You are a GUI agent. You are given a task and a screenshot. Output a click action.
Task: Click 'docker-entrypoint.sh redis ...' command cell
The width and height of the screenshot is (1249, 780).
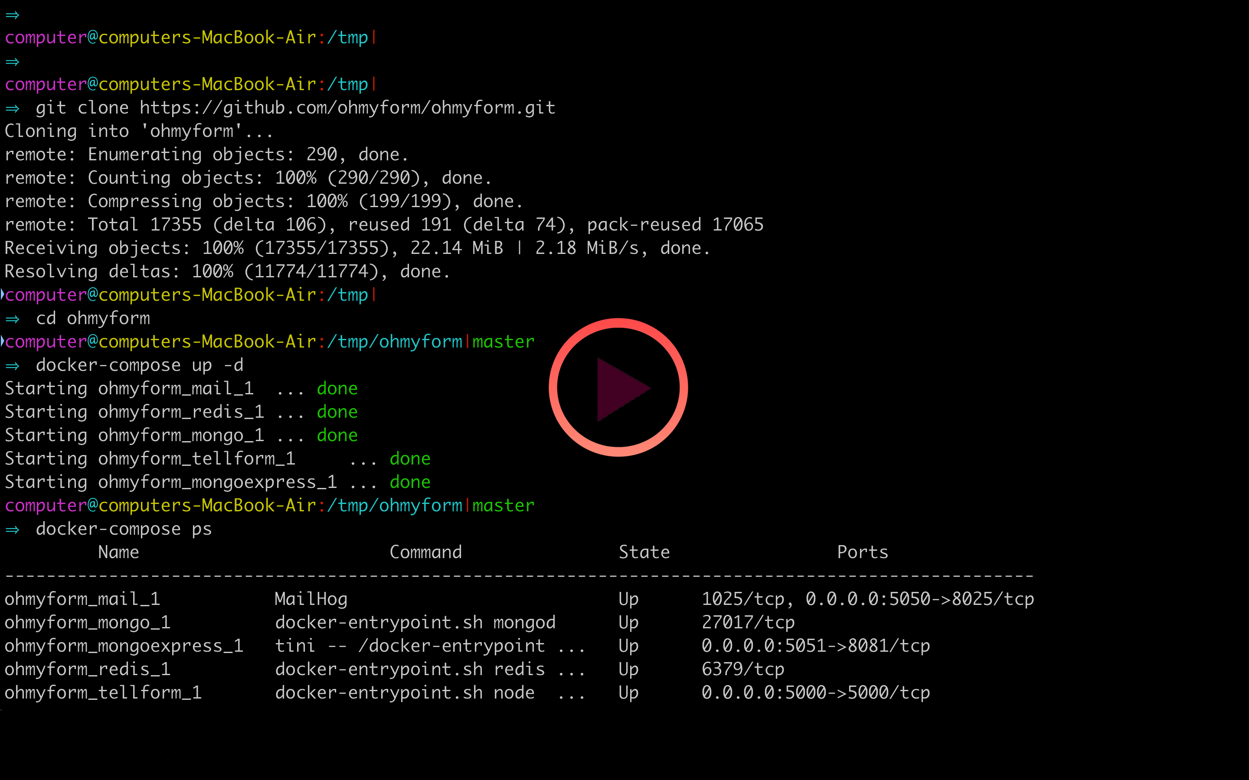coord(430,669)
